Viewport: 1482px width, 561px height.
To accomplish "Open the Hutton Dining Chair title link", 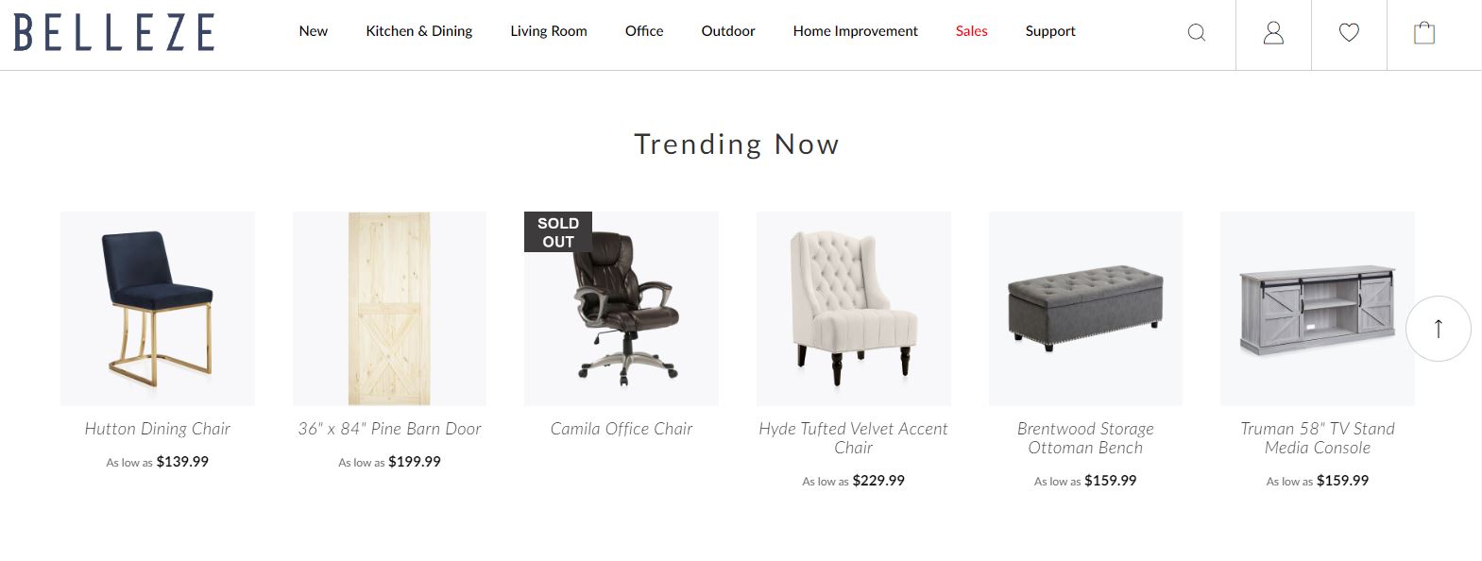I will [157, 429].
